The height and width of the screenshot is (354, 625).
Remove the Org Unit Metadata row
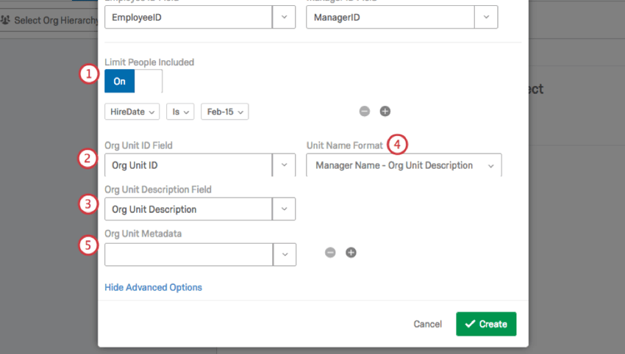[330, 253]
